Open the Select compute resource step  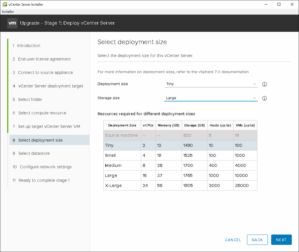42,113
